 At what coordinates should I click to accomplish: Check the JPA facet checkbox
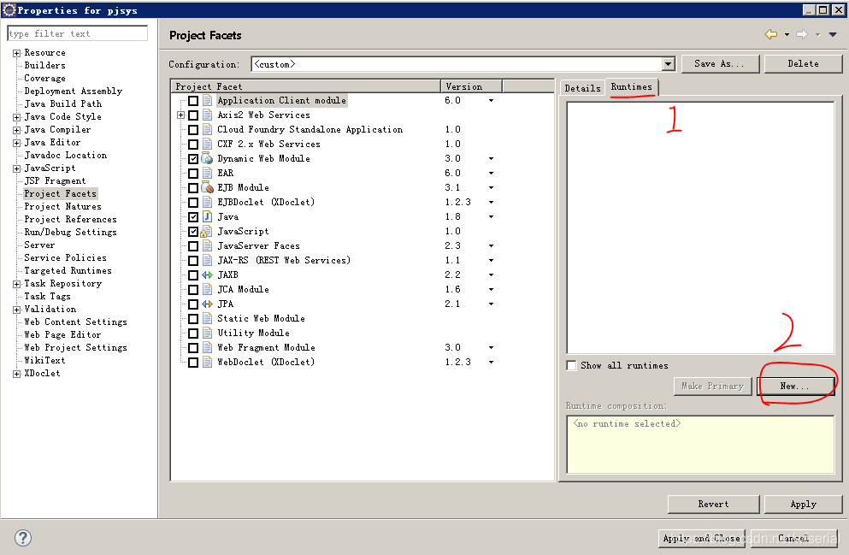coord(192,304)
